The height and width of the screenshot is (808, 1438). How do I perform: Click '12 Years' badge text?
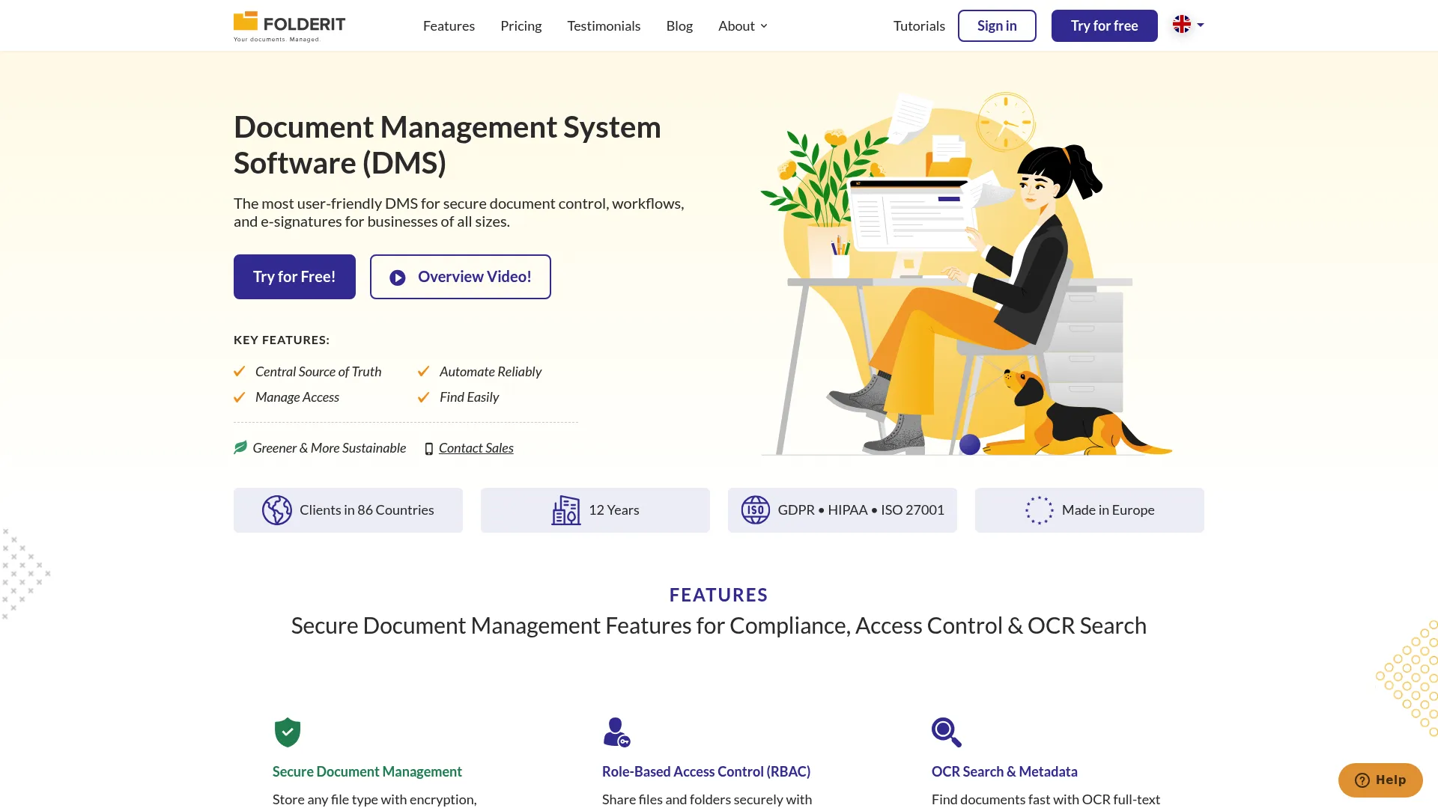click(x=614, y=510)
